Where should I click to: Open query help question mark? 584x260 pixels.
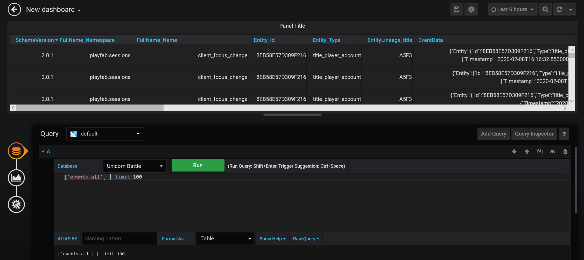564,134
